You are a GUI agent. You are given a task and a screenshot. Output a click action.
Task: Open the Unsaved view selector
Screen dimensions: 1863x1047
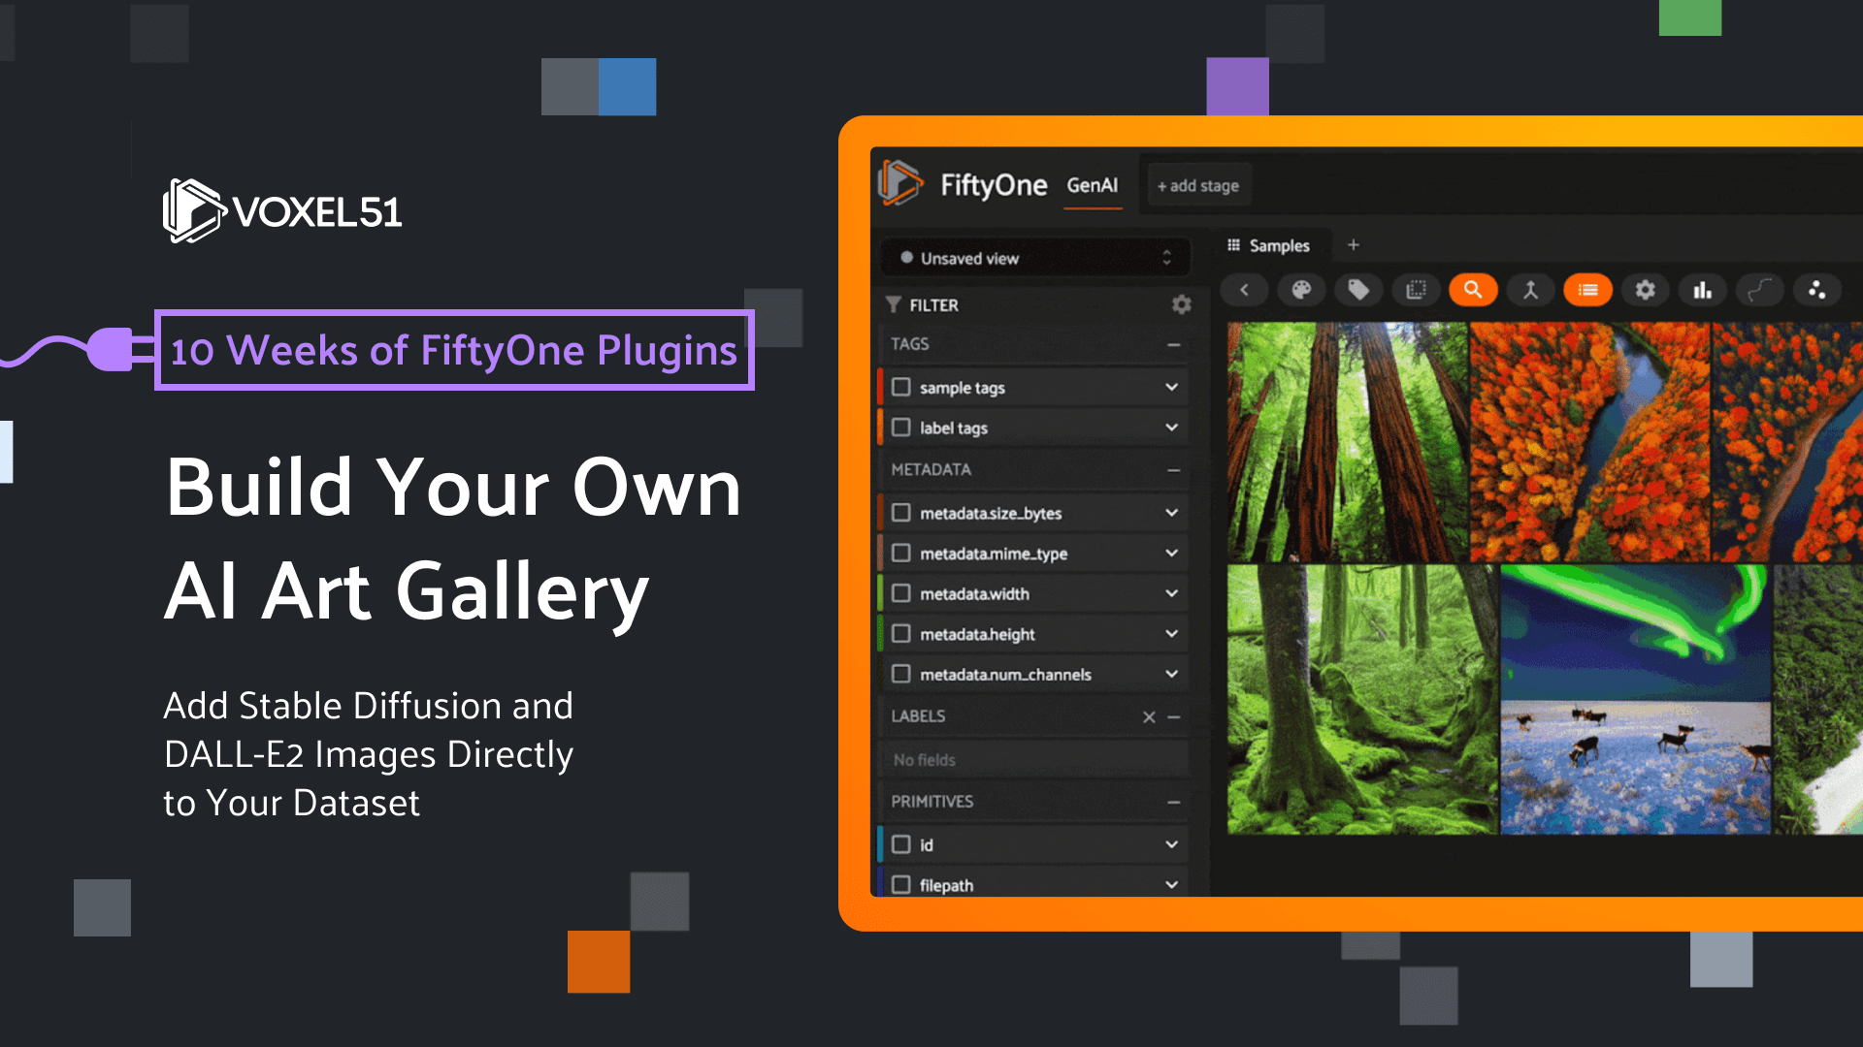(x=1035, y=258)
